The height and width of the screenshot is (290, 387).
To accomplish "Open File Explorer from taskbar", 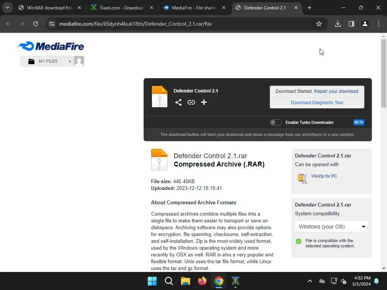I will point(185,281).
